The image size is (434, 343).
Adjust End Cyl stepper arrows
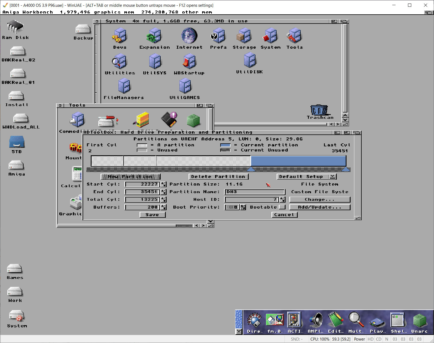pyautogui.click(x=163, y=192)
